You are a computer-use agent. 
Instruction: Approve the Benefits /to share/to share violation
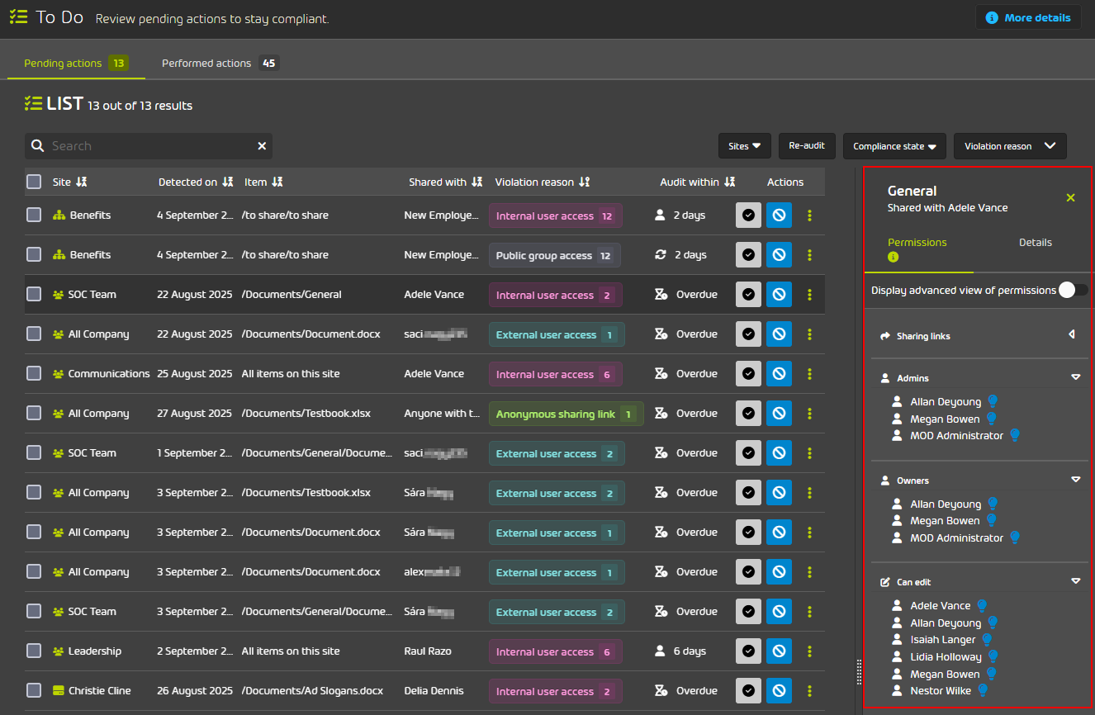point(748,215)
